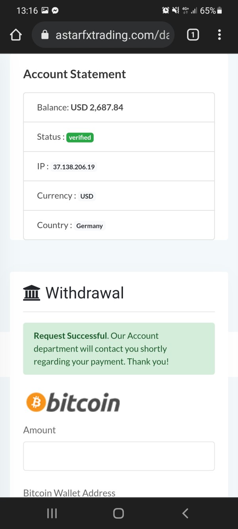Screen dimensions: 238x529
Task: Open the tab switcher showing 1 tab
Action: click(x=193, y=35)
